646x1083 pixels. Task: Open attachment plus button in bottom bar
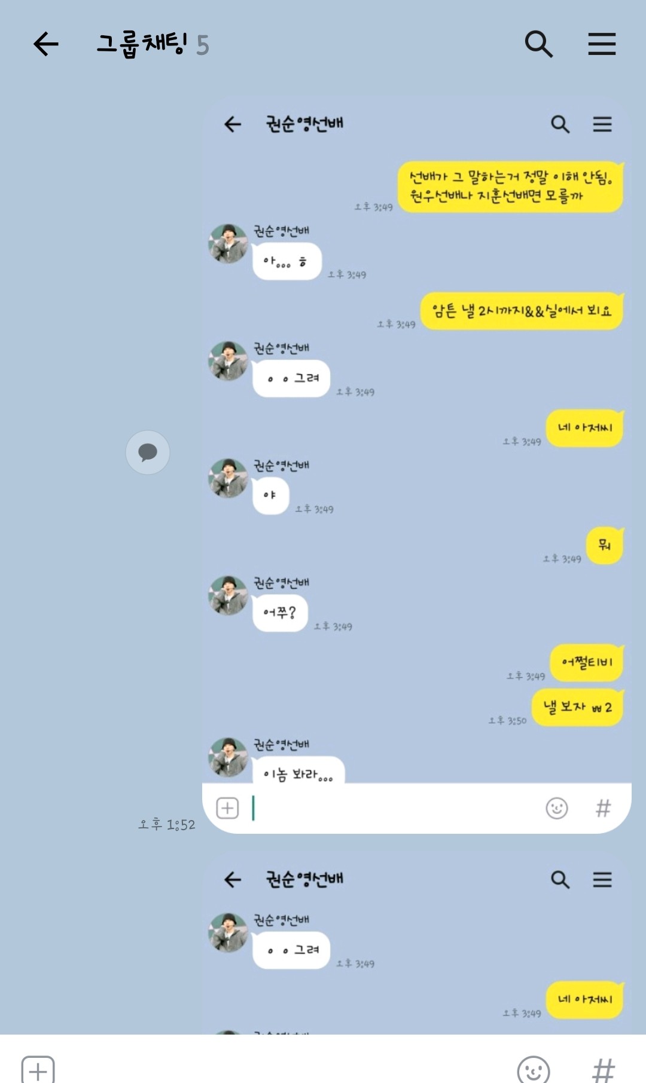click(38, 1069)
